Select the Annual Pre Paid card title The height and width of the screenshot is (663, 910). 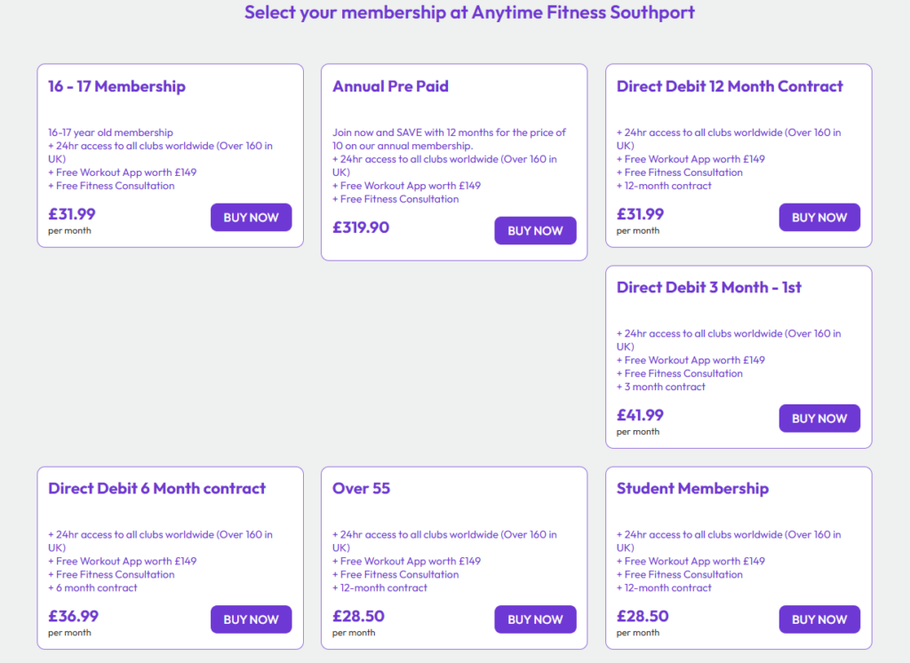click(390, 86)
